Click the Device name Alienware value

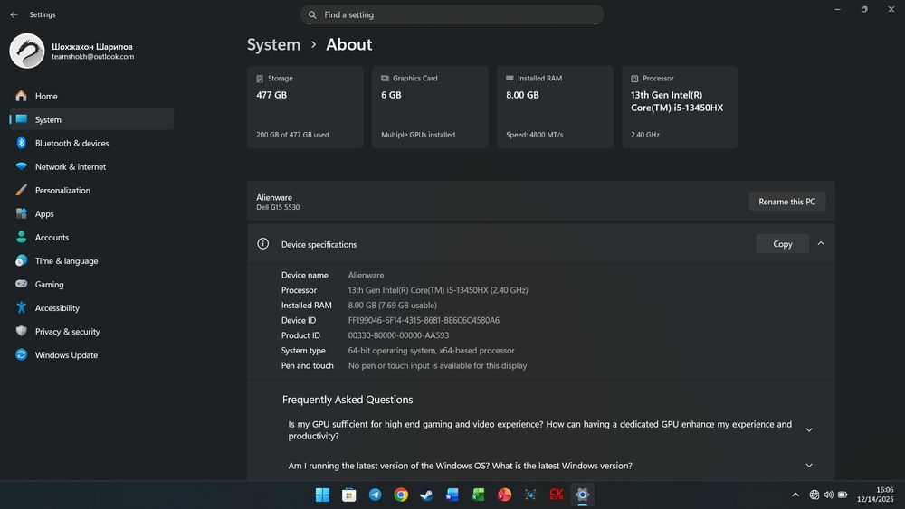tap(366, 276)
